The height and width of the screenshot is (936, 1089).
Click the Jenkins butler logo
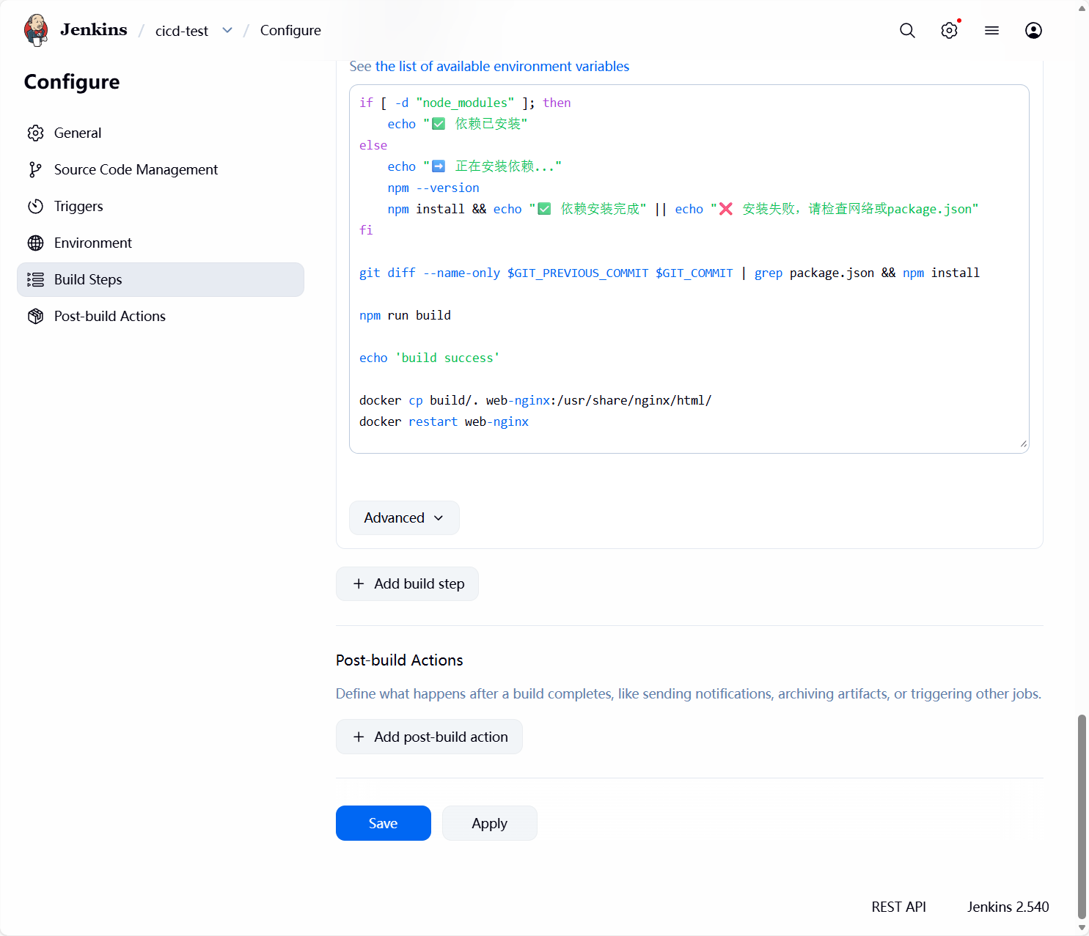(36, 30)
